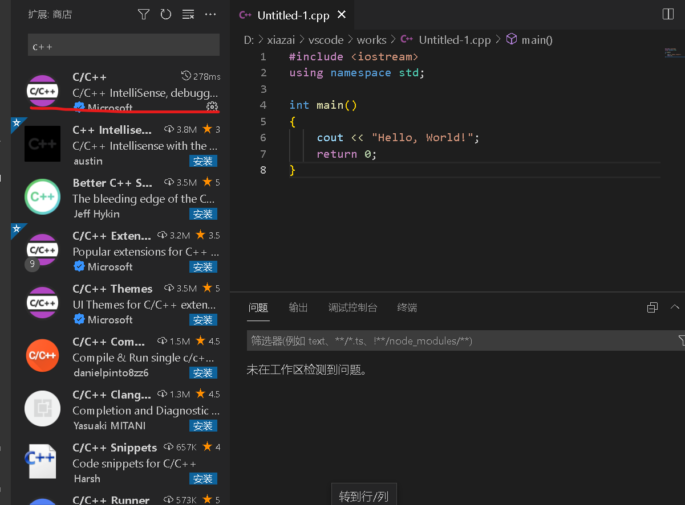Click the C/C++ Compile Run extension logo

point(43,356)
